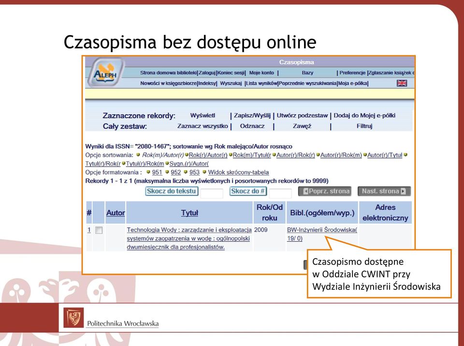Viewport: 464px width, 346px height.
Task: Select format option 952
Action: click(175, 172)
